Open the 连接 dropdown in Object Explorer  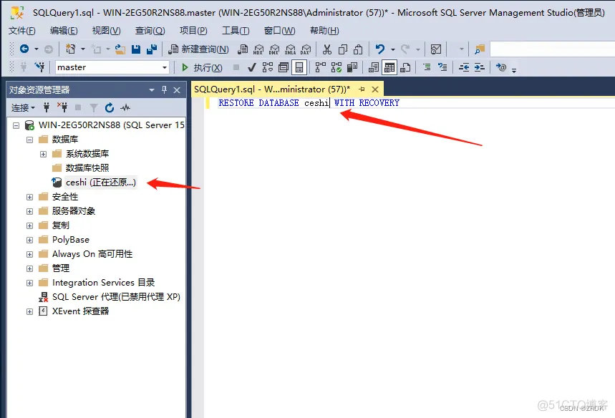(x=23, y=107)
